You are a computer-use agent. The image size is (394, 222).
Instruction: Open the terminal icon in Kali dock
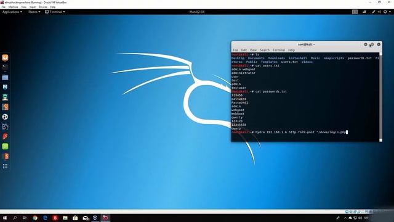[x=5, y=67]
